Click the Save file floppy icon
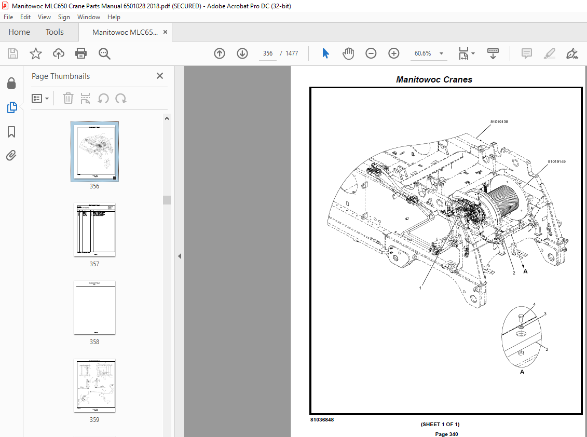Screen dimensions: 587x437 click(13, 53)
